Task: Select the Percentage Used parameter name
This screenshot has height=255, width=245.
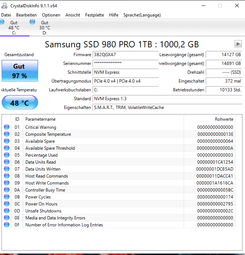Action: pos(42,155)
